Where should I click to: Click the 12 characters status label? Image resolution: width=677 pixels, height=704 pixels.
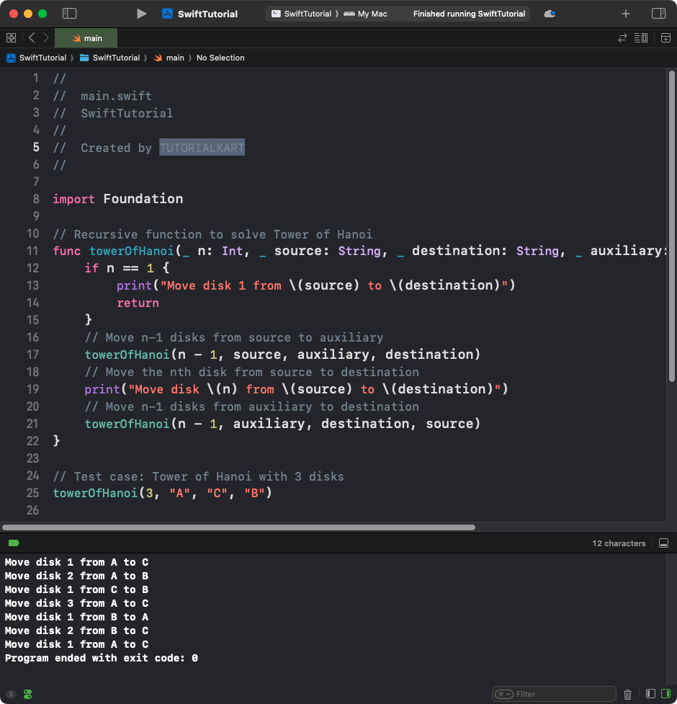pyautogui.click(x=619, y=543)
